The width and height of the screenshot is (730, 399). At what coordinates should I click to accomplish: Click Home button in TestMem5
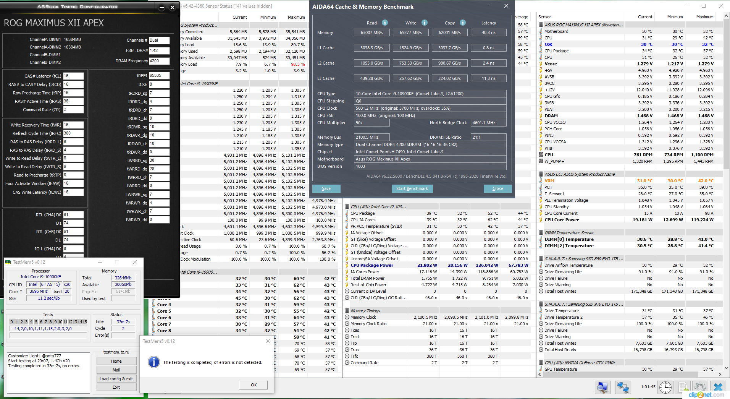116,361
